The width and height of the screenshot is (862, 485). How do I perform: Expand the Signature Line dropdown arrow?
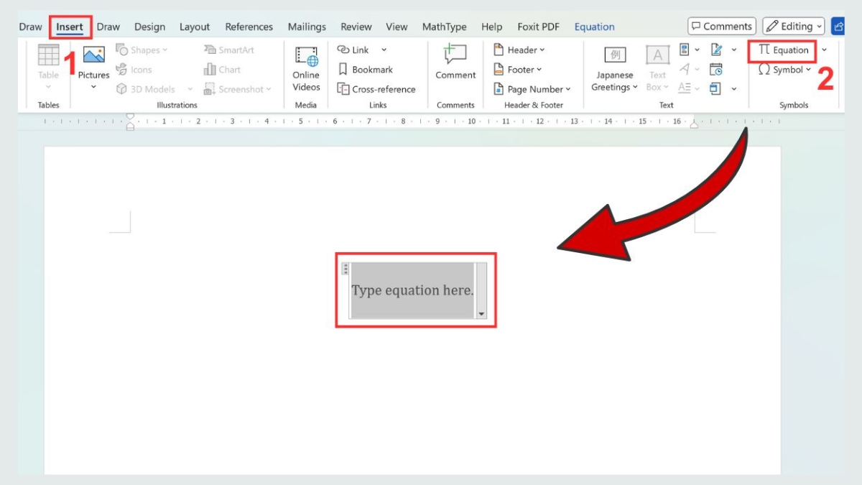click(734, 50)
